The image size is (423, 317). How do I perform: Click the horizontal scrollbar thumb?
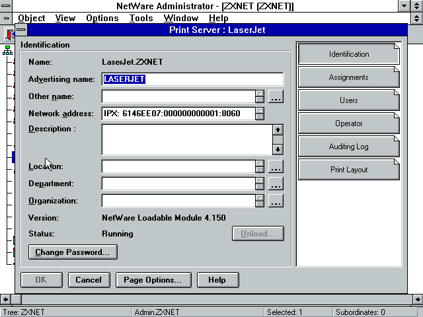[x=16, y=299]
